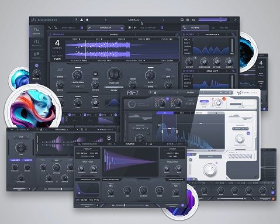Open the user account icon in Current
The width and height of the screenshot is (280, 224).
pyautogui.click(x=82, y=20)
